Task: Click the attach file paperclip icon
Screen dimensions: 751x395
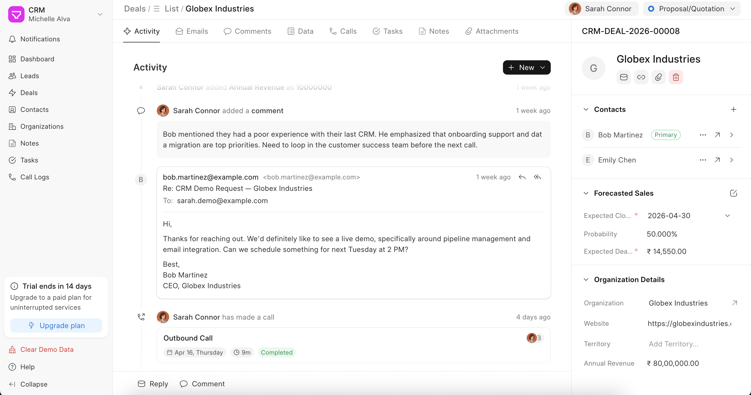Action: (658, 77)
